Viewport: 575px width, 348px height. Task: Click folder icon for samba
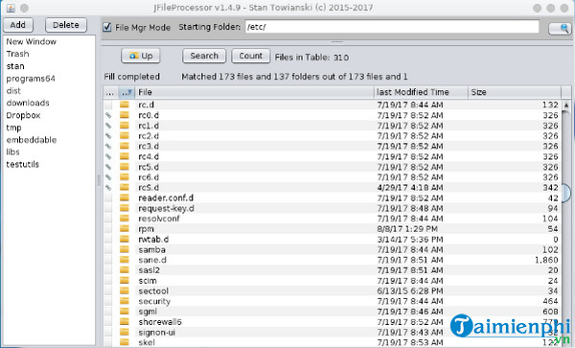point(125,249)
